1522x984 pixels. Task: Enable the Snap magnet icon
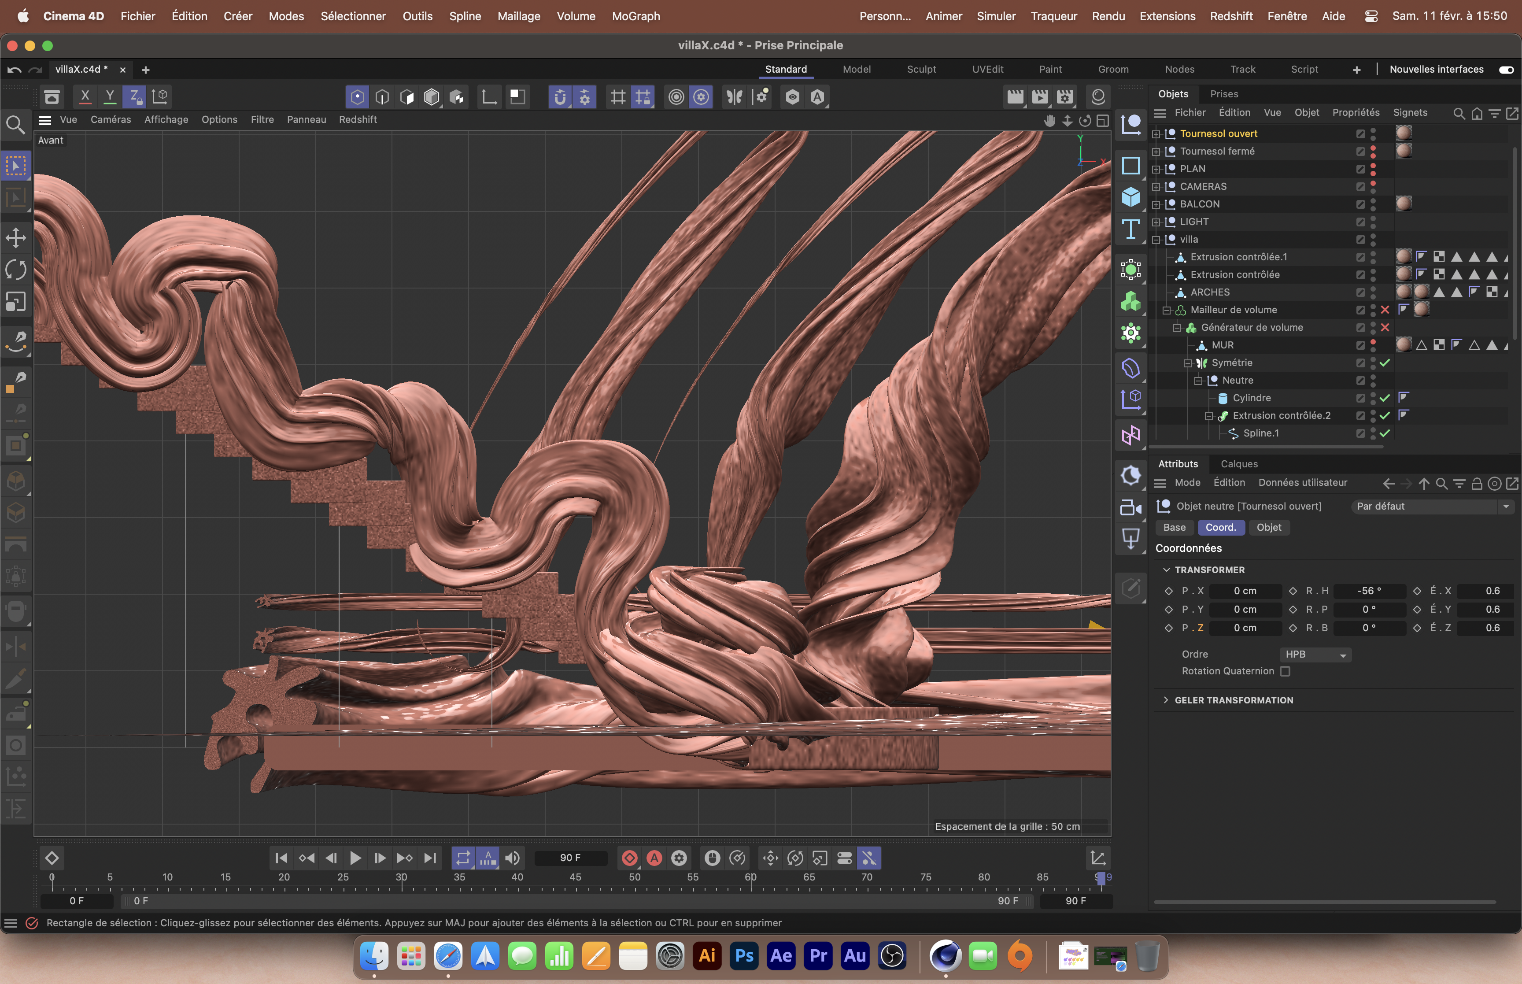pyautogui.click(x=559, y=96)
